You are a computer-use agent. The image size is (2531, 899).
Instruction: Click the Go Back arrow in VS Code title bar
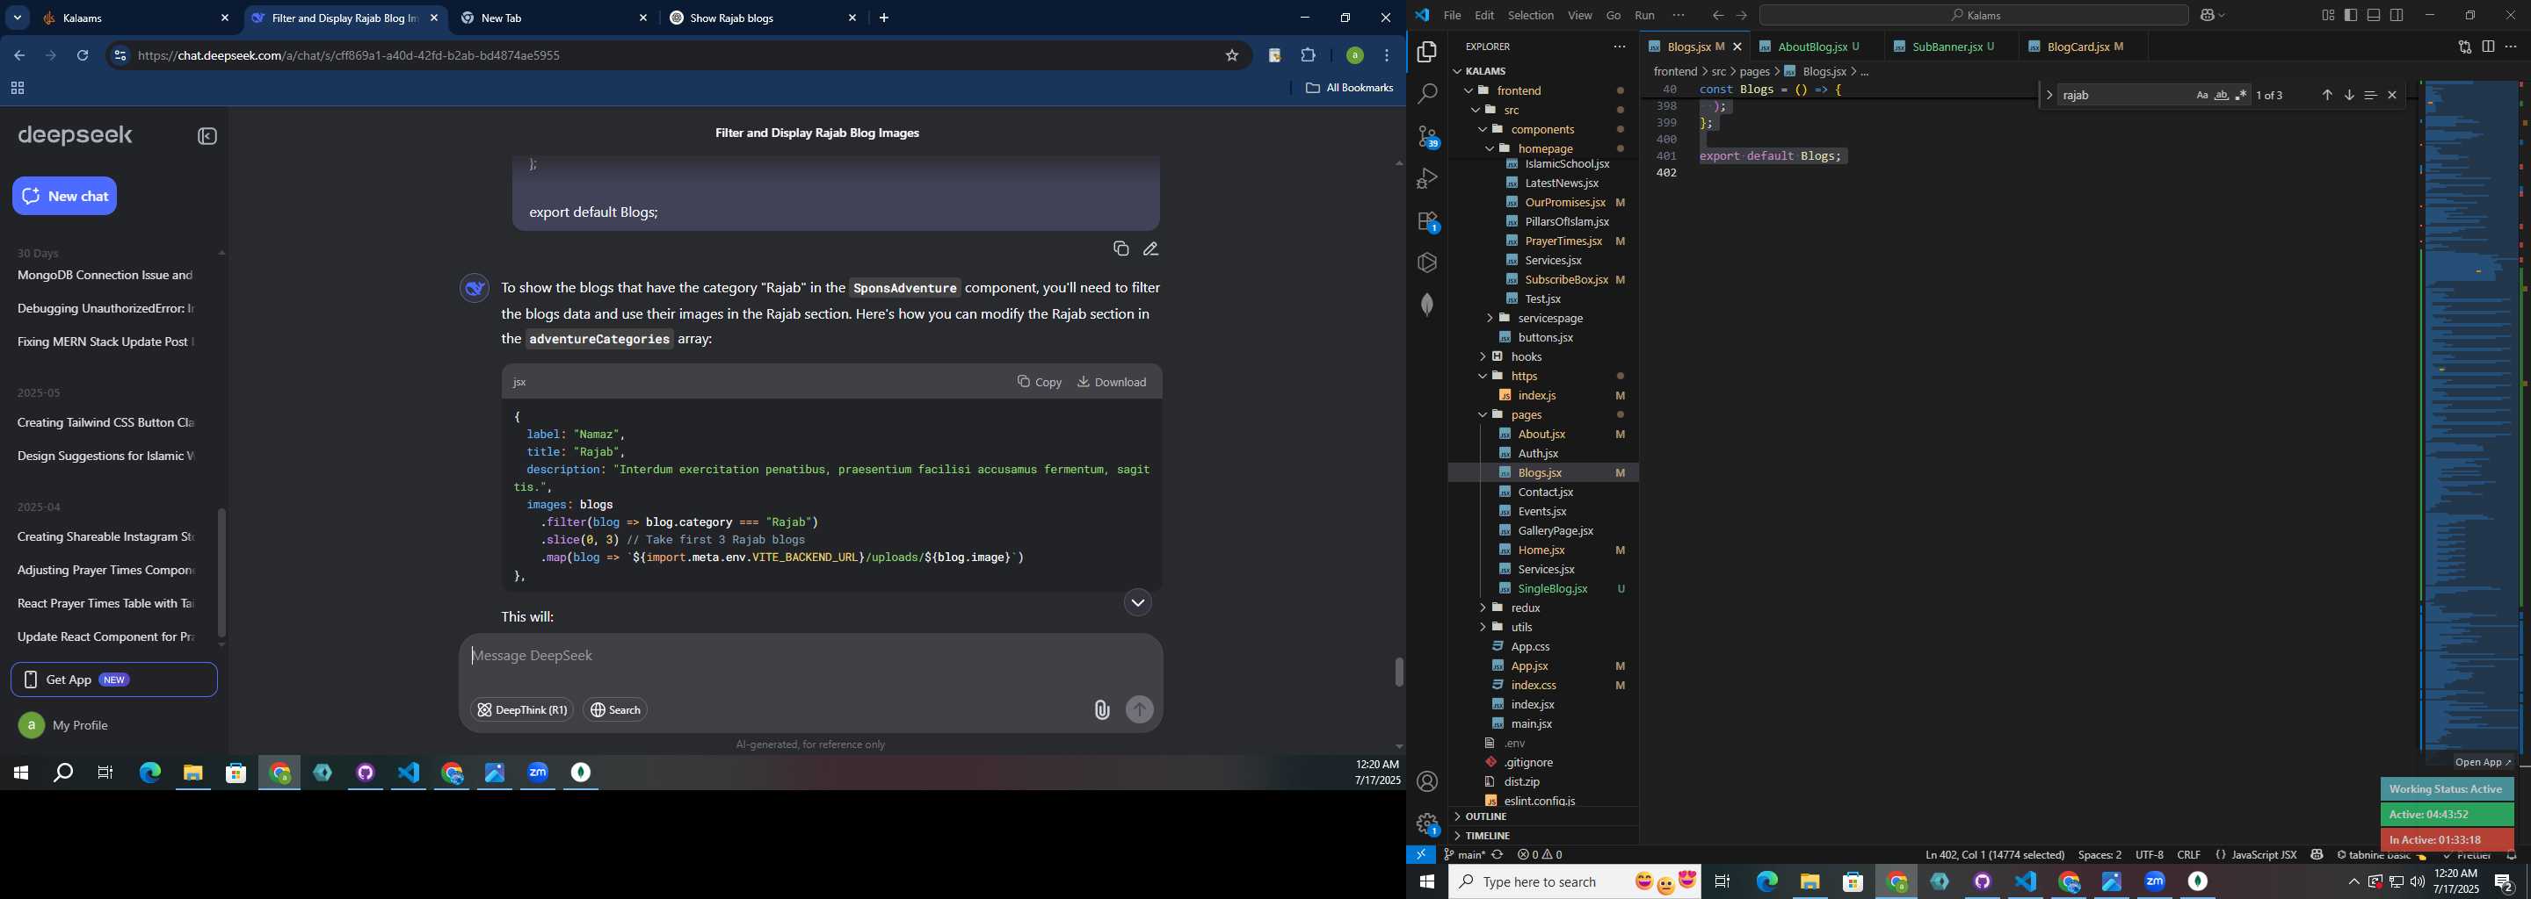(1716, 16)
